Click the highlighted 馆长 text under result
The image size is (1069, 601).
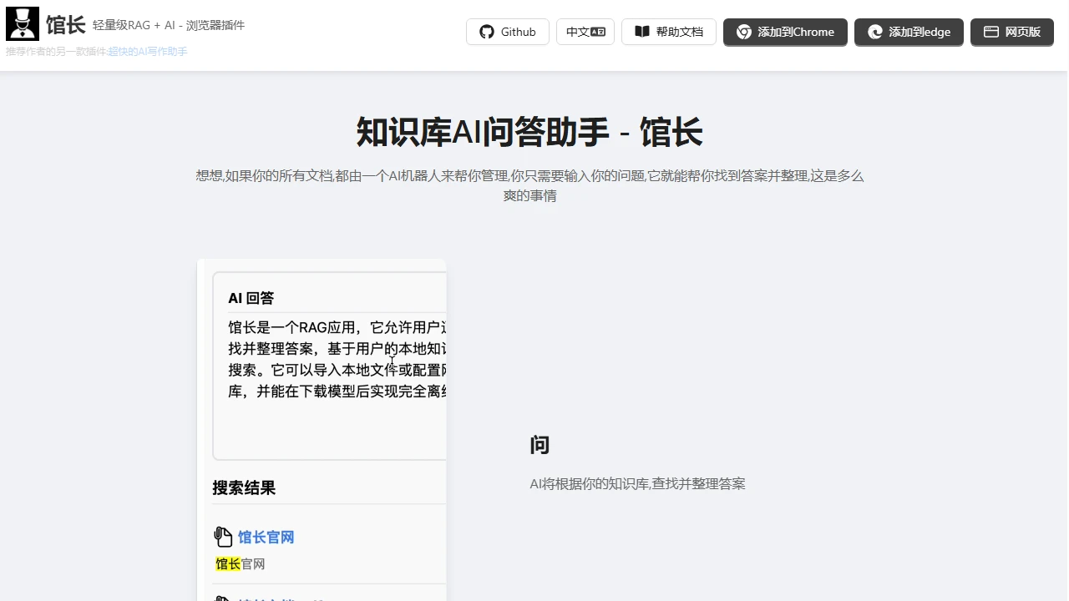coord(227,564)
